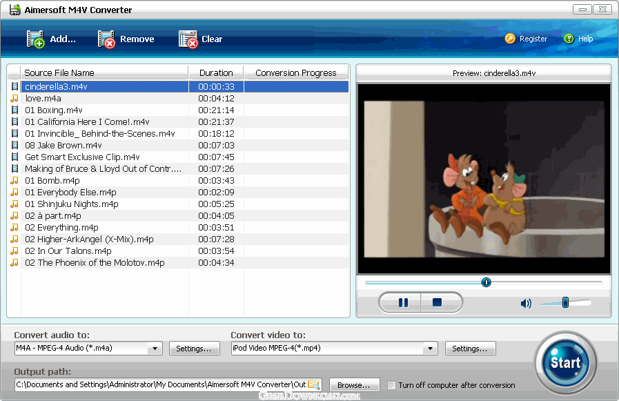Viewport: 619px width, 401px height.
Task: Click the film icon beside 01 Boxing.m4v
Action: (14, 110)
